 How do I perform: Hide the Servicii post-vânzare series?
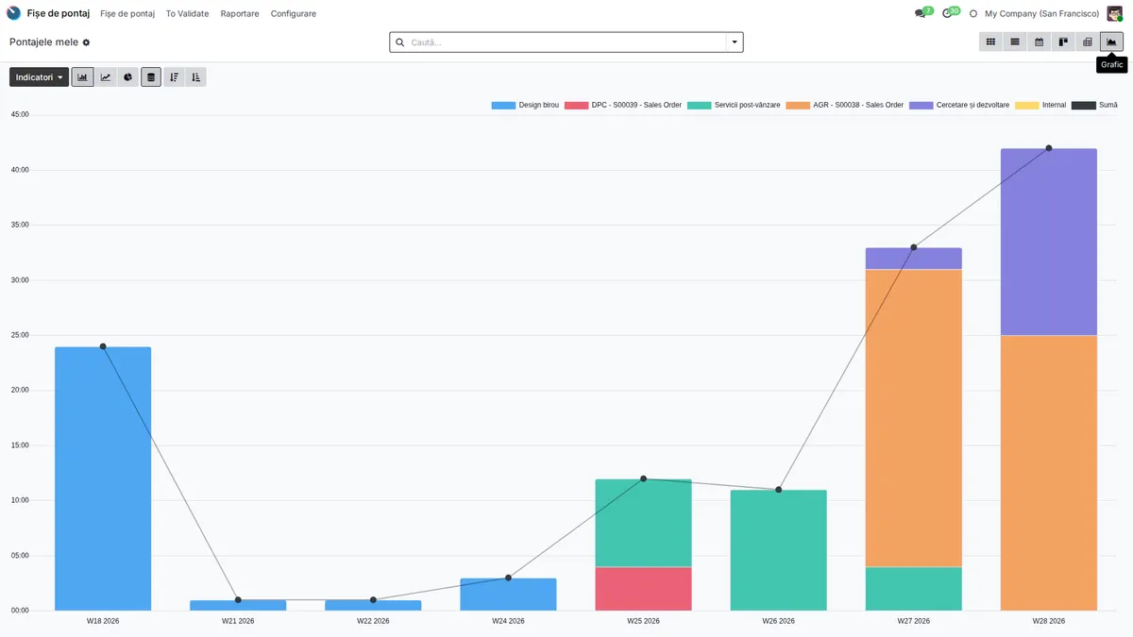(x=735, y=105)
